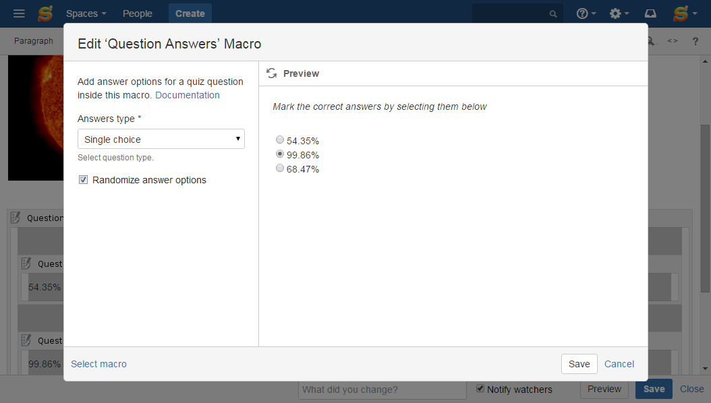Click the 'What did you change?' field
This screenshot has height=403, width=711.
tap(382, 390)
